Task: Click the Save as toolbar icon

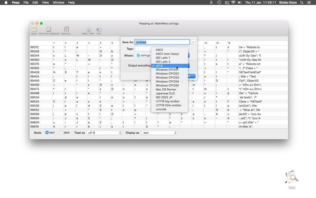Action: [66, 29]
